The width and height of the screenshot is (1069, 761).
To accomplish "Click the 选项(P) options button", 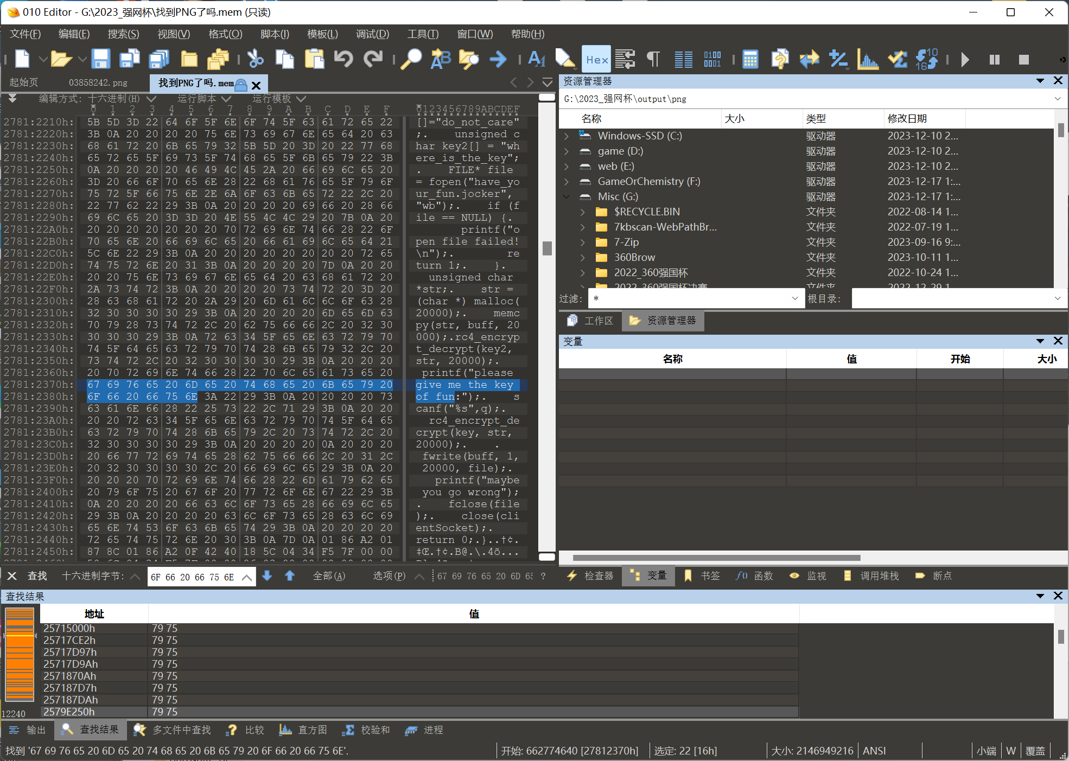I will pyautogui.click(x=389, y=576).
